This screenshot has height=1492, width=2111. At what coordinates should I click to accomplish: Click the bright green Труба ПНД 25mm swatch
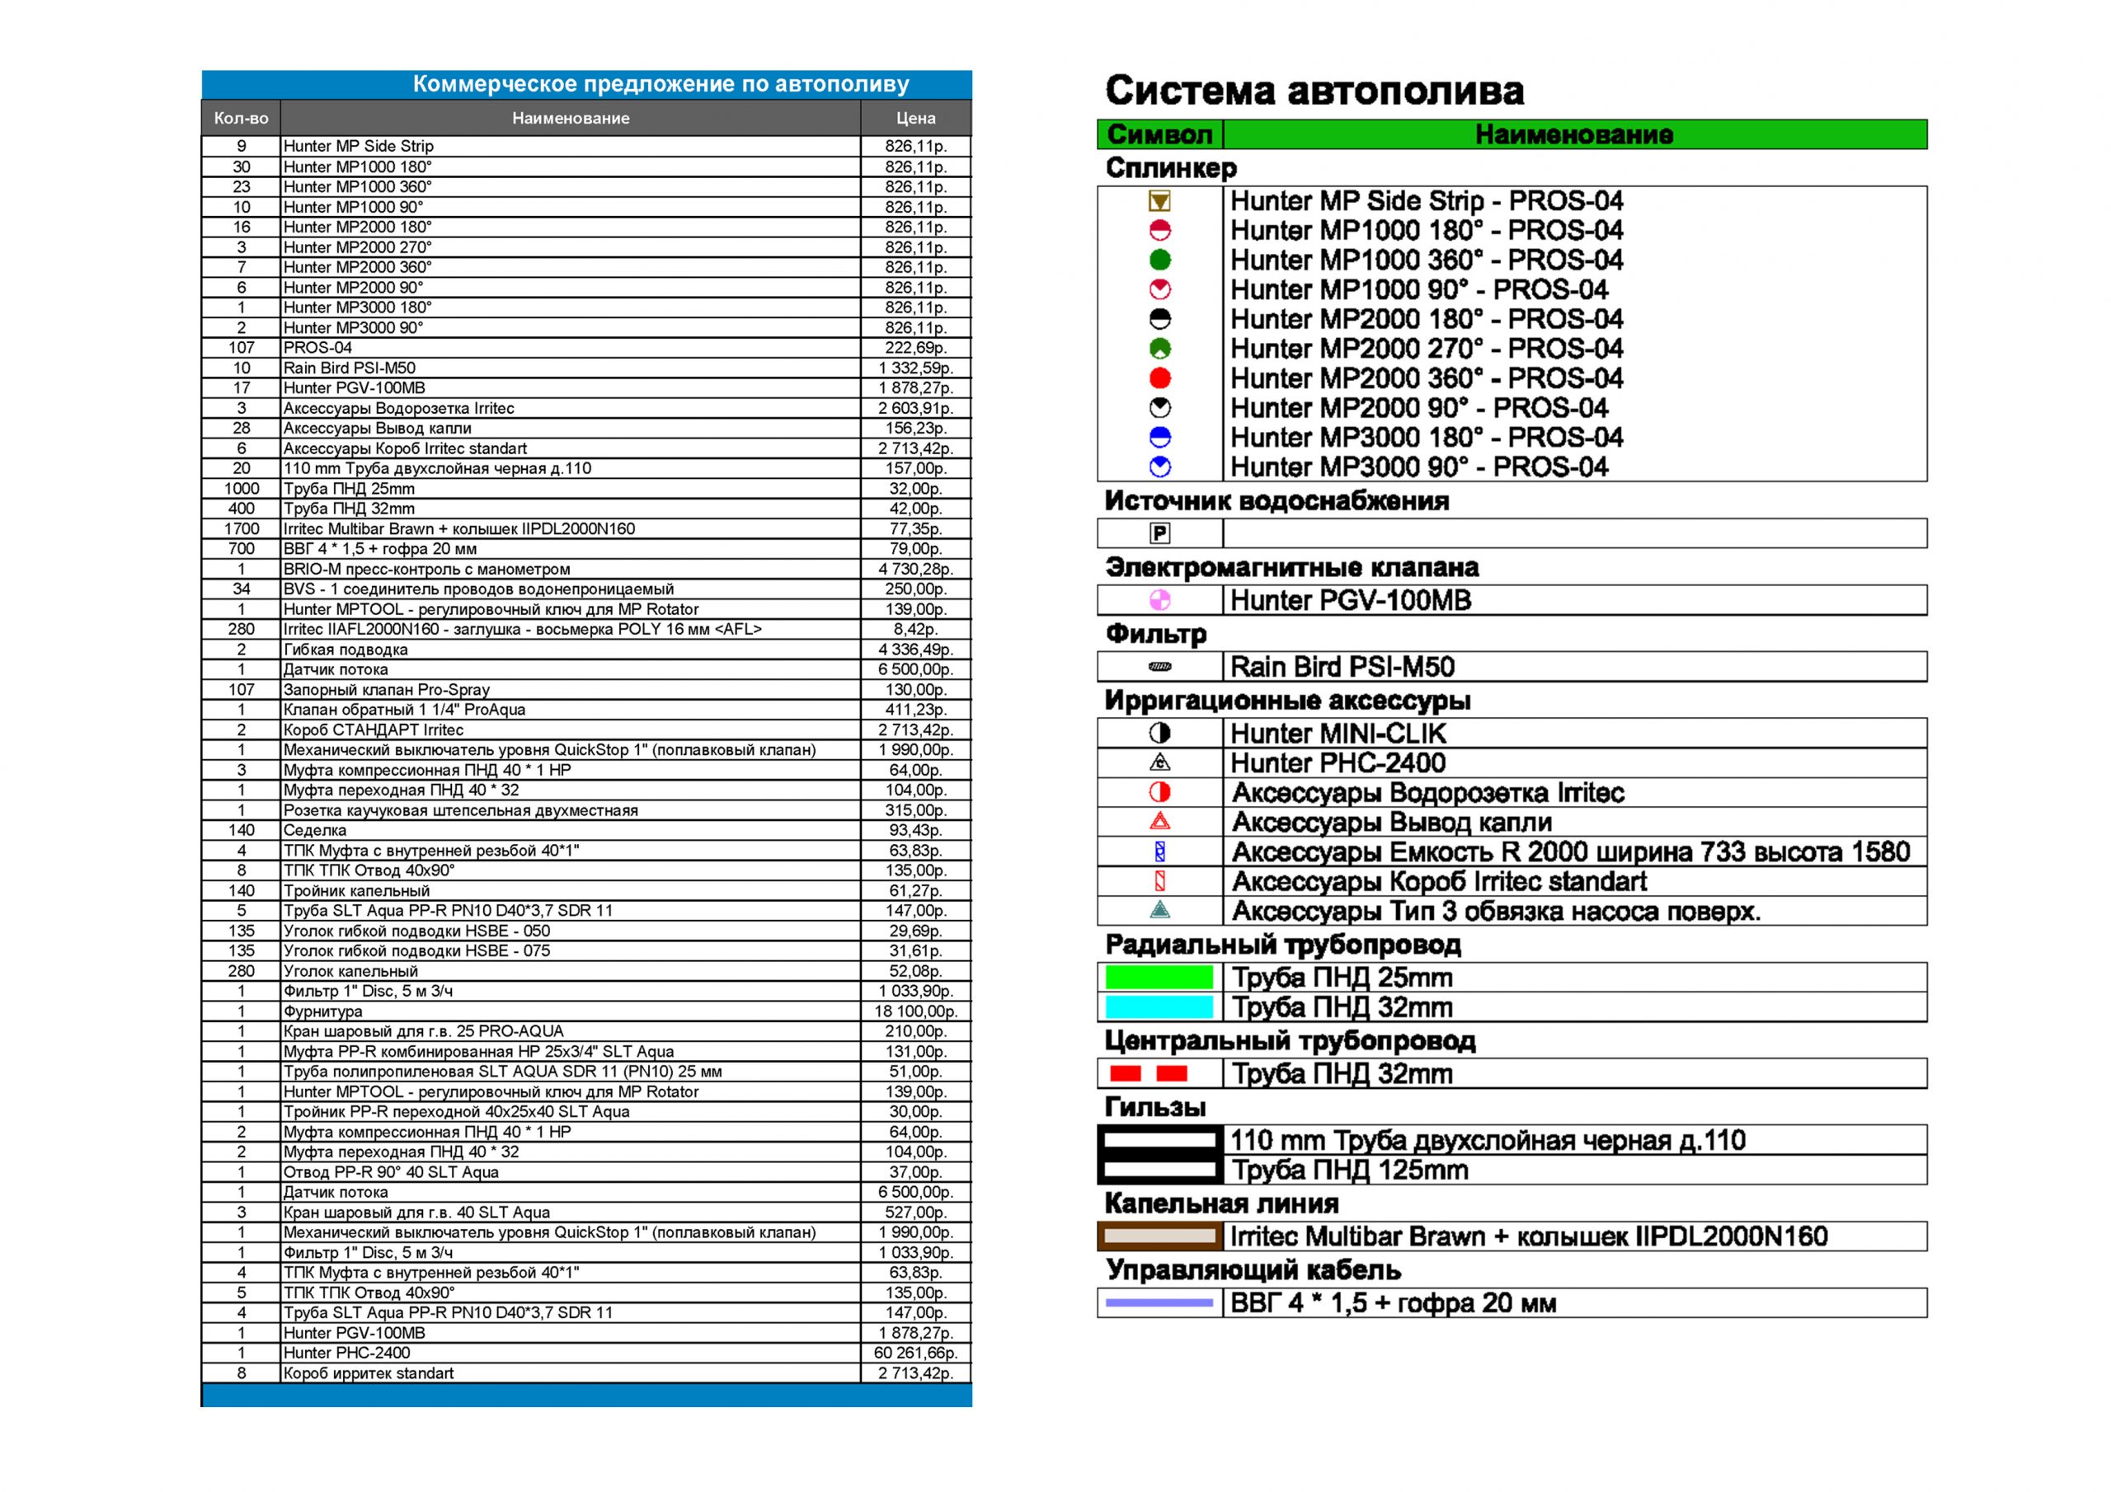point(1159,977)
